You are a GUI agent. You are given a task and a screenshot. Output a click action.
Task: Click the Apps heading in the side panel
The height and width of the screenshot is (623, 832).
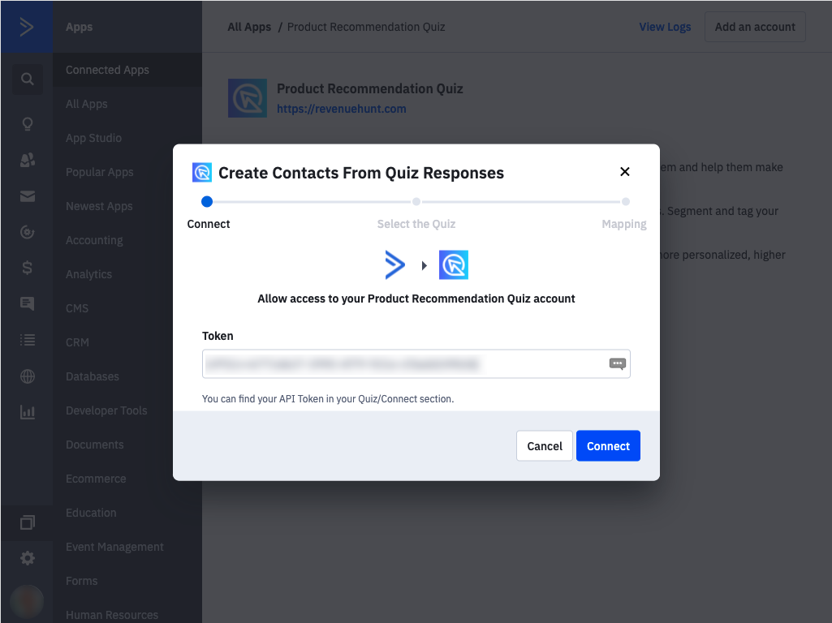[79, 27]
